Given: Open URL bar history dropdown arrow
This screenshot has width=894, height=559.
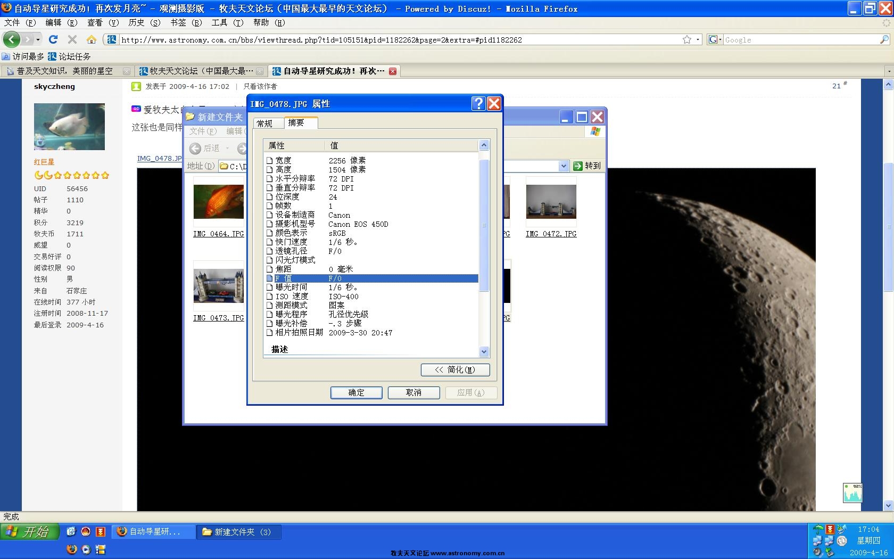Looking at the screenshot, I should 698,39.
